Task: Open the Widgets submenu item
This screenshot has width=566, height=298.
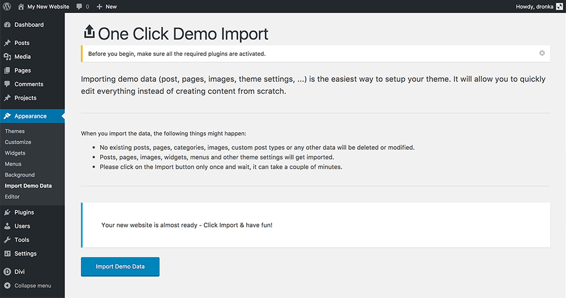Action: tap(15, 153)
